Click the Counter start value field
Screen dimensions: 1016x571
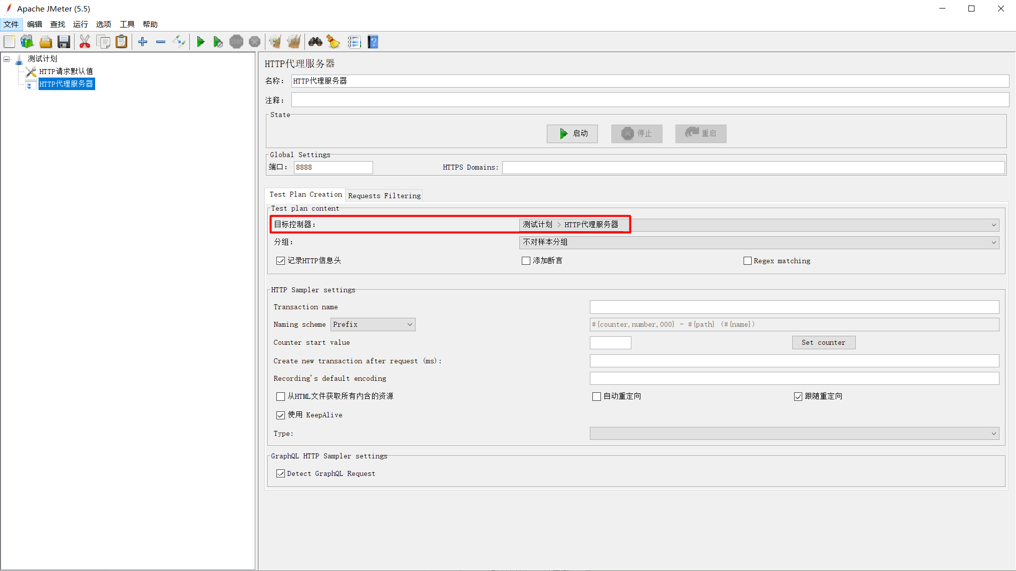click(x=610, y=343)
